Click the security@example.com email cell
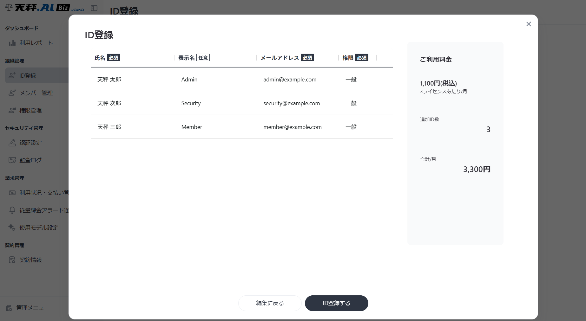The height and width of the screenshot is (321, 586). [291, 103]
